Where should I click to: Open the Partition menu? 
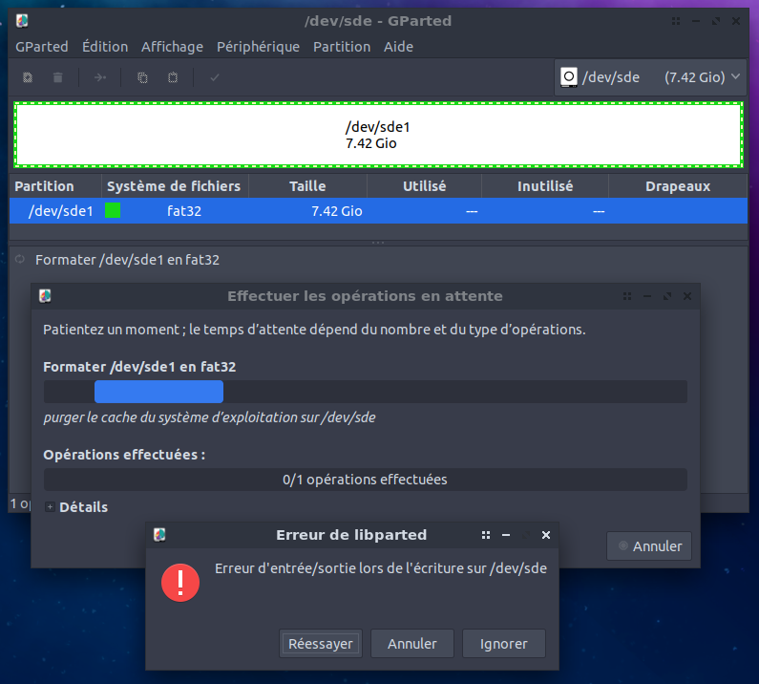click(x=342, y=47)
